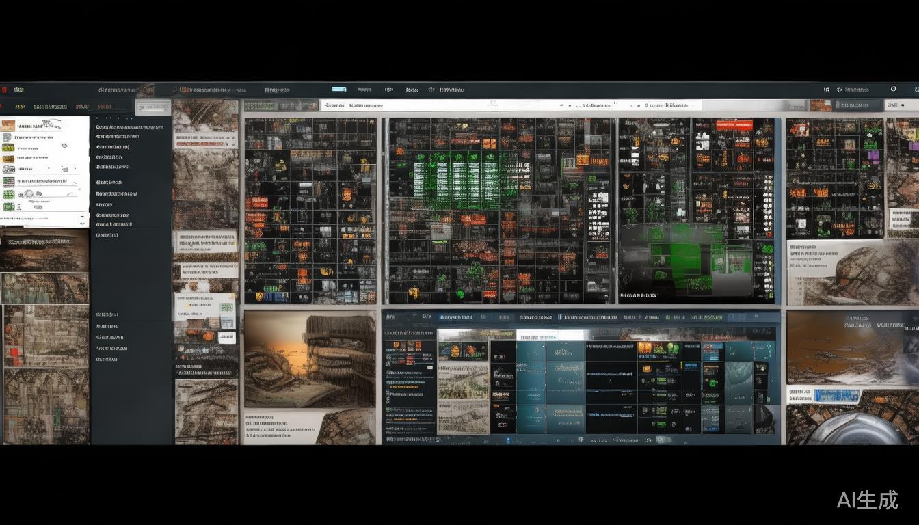Open the sunset landscape thumbnail

[x=309, y=359]
